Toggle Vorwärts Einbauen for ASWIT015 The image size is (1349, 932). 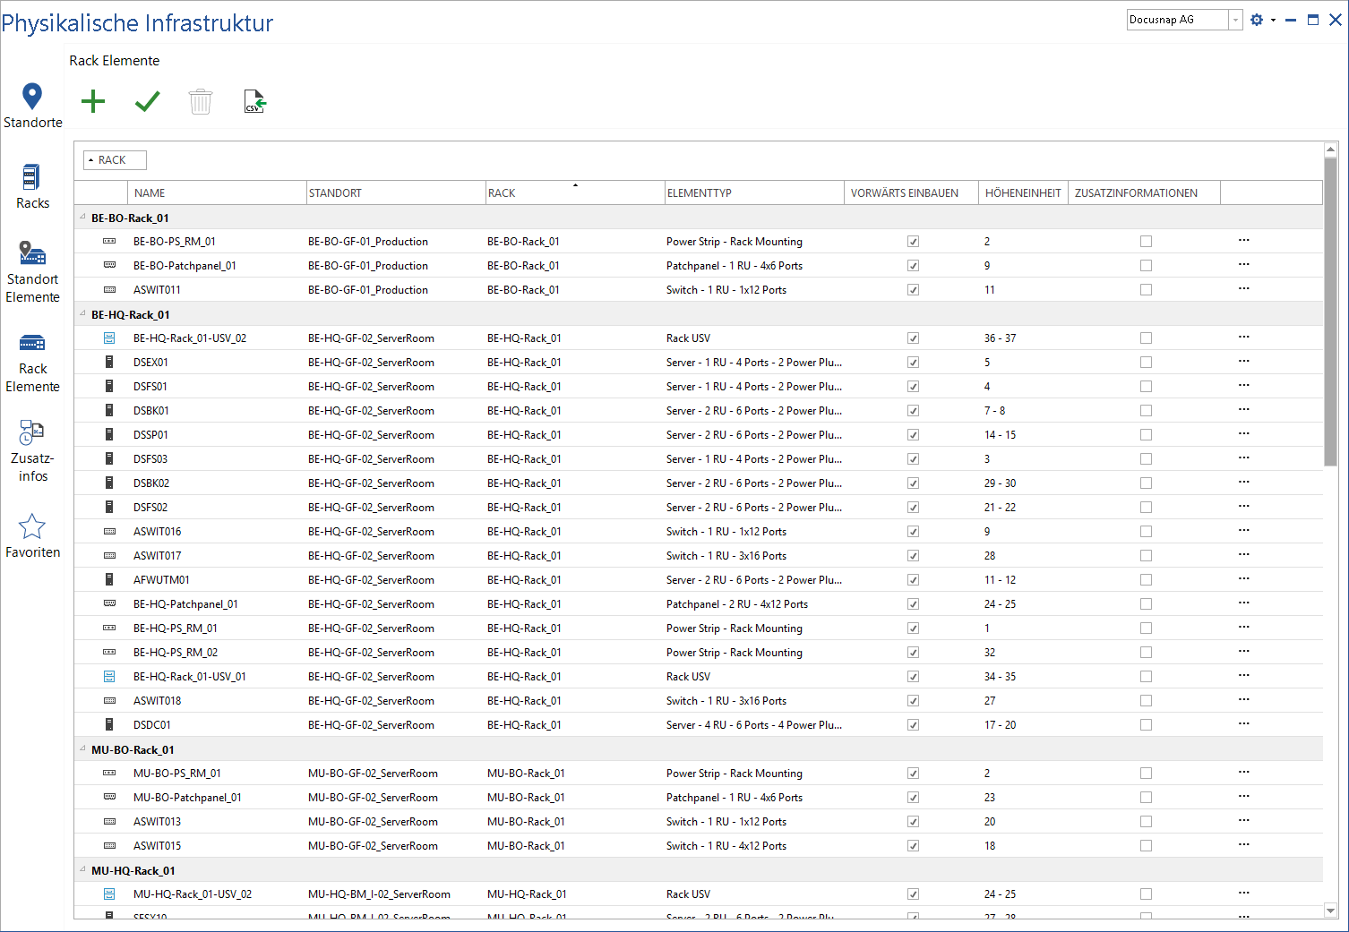tap(913, 845)
